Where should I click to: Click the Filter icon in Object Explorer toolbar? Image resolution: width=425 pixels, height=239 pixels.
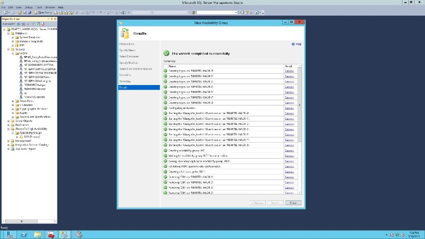click(33, 24)
